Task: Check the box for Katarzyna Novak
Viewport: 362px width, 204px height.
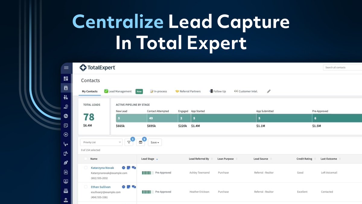Action: [86, 167]
